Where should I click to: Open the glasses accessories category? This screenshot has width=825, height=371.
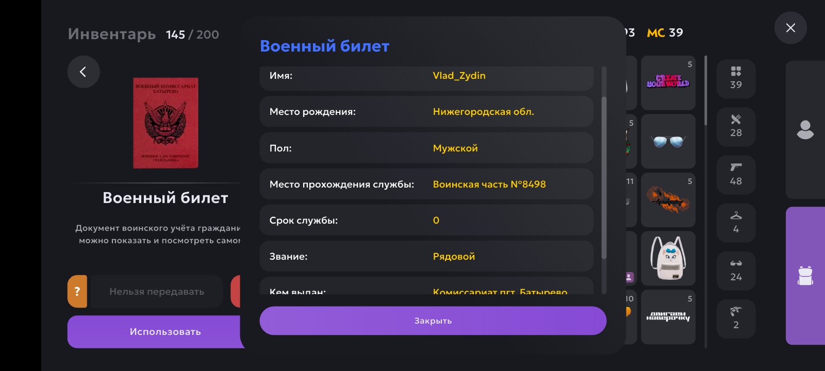pos(736,270)
